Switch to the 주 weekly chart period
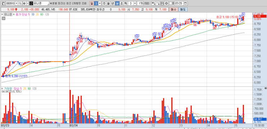Image resolution: width=267 pixels, height=129 pixels. [x=104, y=3]
